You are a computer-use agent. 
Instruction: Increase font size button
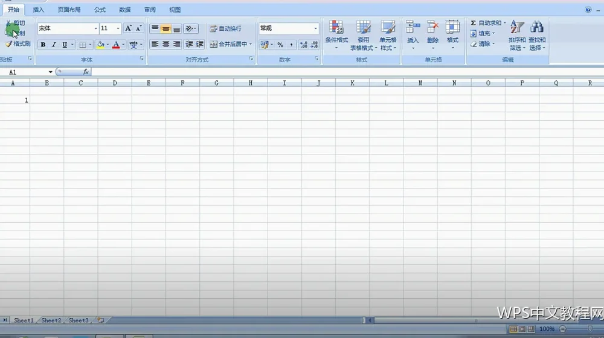click(x=128, y=28)
